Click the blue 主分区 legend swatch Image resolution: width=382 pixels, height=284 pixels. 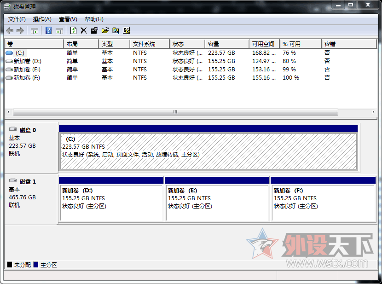[x=36, y=265]
